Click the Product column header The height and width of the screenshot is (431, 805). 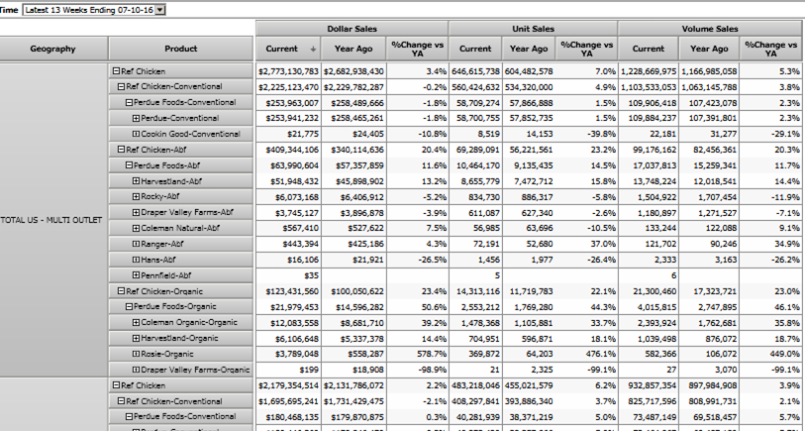tap(180, 49)
